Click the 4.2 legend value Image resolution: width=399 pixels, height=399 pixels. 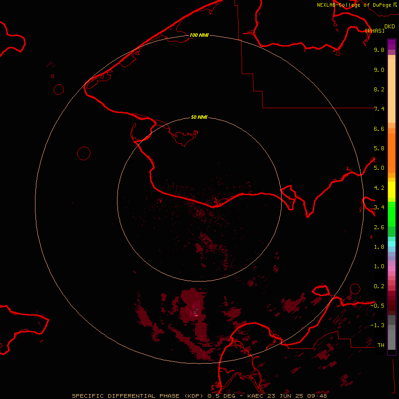click(379, 188)
